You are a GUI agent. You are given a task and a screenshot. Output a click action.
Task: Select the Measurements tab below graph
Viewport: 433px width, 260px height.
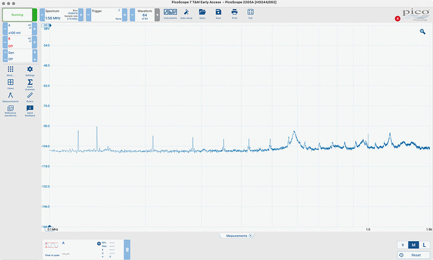point(237,236)
